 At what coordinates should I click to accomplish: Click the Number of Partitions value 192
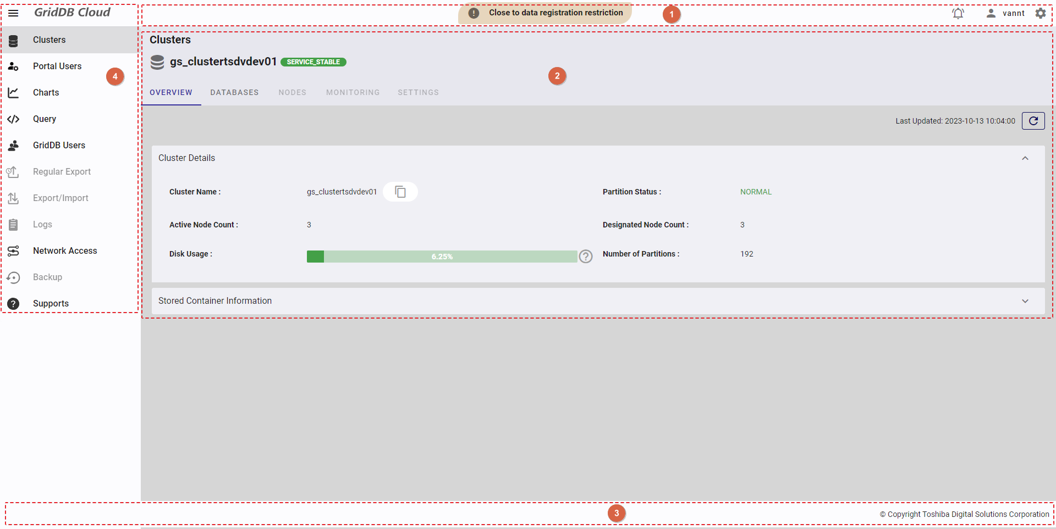746,254
